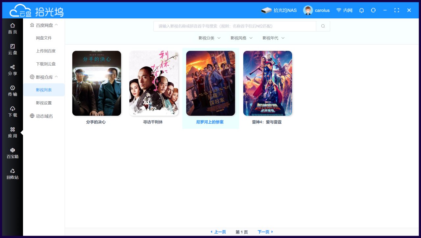Click the 百度网盘 paw icon
421x238 pixels.
pos(32,25)
